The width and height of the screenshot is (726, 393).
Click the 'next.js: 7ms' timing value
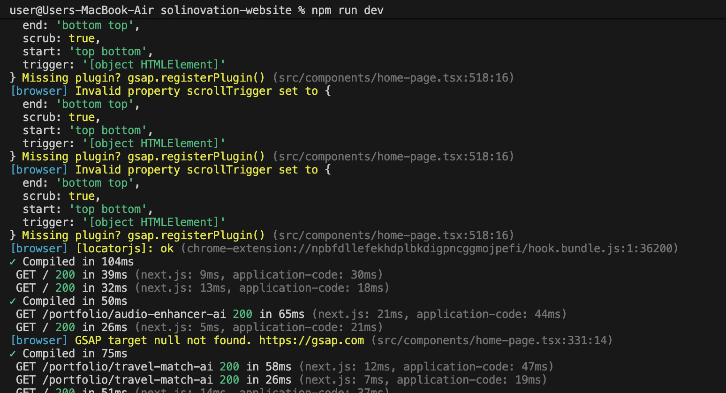click(x=344, y=380)
